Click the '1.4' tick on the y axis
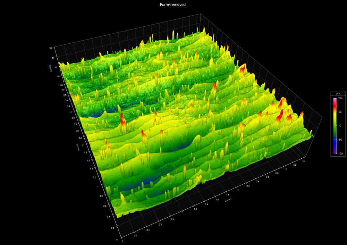Image resolution: width=347 pixels, height=245 pixels. click(91, 168)
